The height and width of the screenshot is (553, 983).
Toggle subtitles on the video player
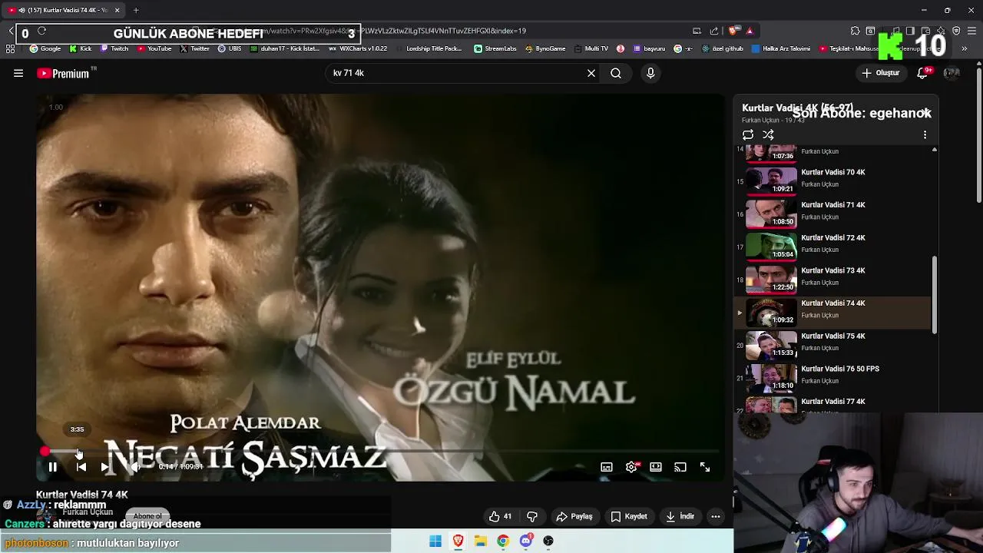pos(607,467)
